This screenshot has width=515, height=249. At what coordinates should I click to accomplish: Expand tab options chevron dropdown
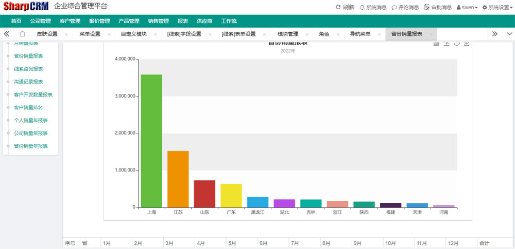(x=509, y=34)
